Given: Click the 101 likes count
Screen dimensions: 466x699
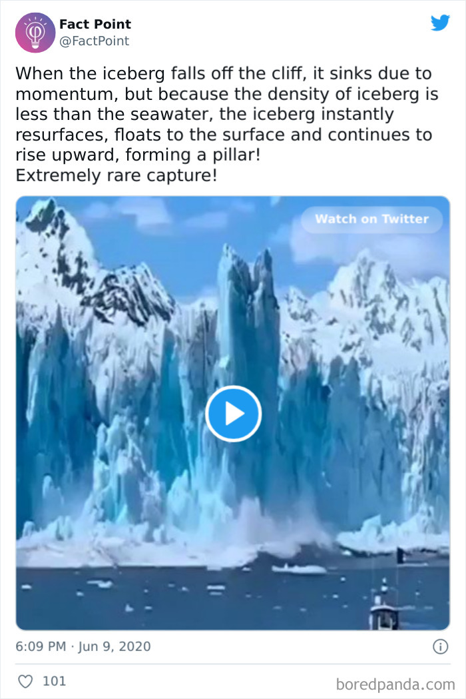Looking at the screenshot, I should [x=55, y=681].
